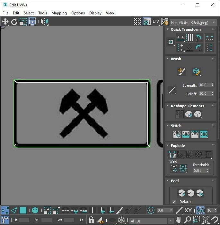220x225 pixels.
Task: Select the Zoom magnifier tool
Action: (x=188, y=220)
